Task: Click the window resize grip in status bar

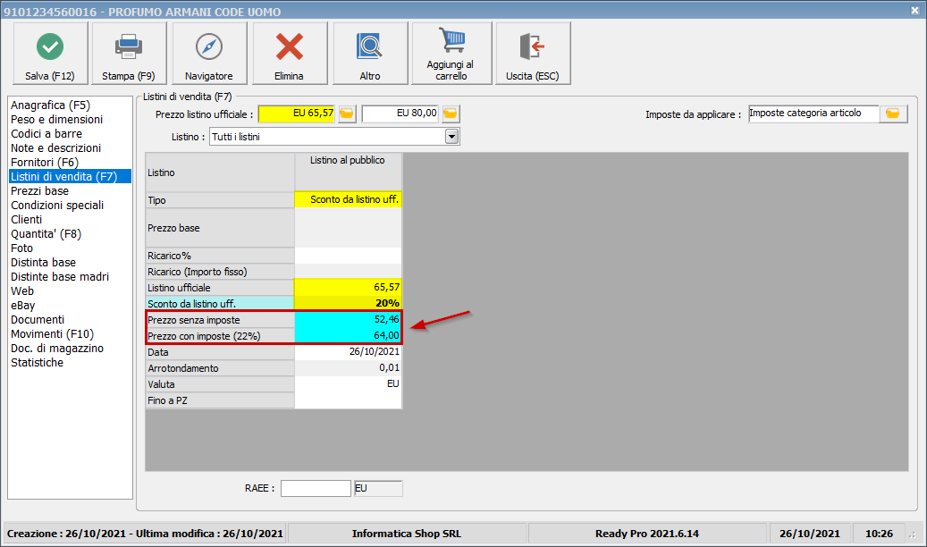Action: [914, 534]
